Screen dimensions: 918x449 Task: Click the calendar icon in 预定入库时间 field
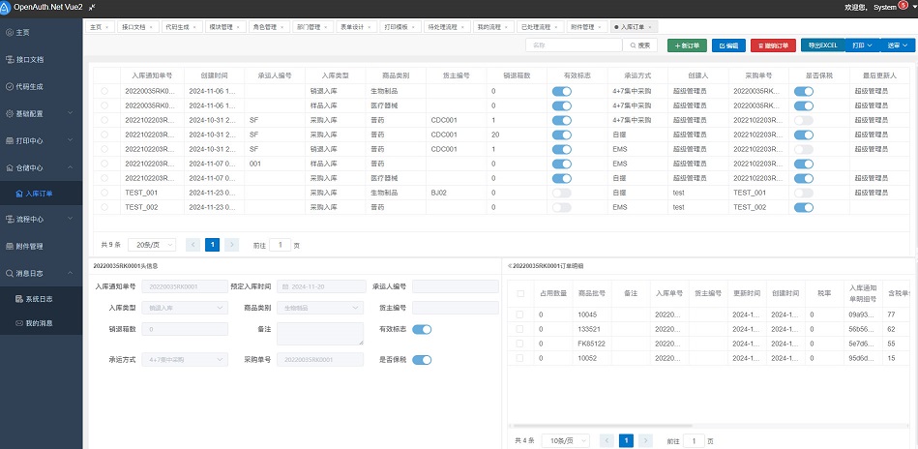285,286
